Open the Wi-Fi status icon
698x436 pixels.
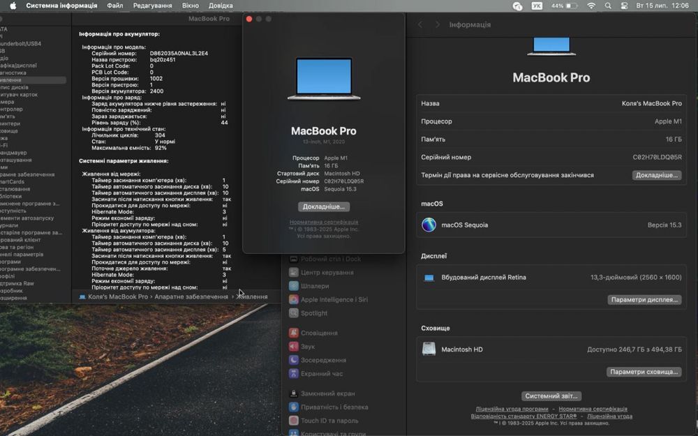591,6
